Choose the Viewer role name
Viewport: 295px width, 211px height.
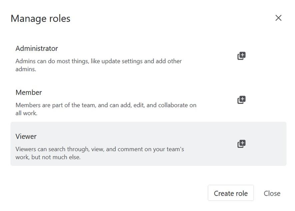point(26,136)
